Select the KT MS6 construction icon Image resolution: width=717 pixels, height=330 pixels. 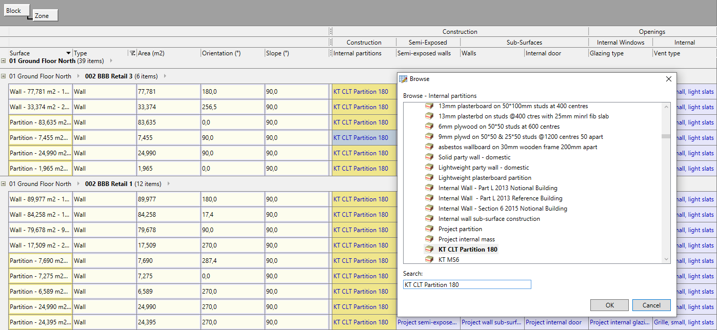(x=429, y=260)
